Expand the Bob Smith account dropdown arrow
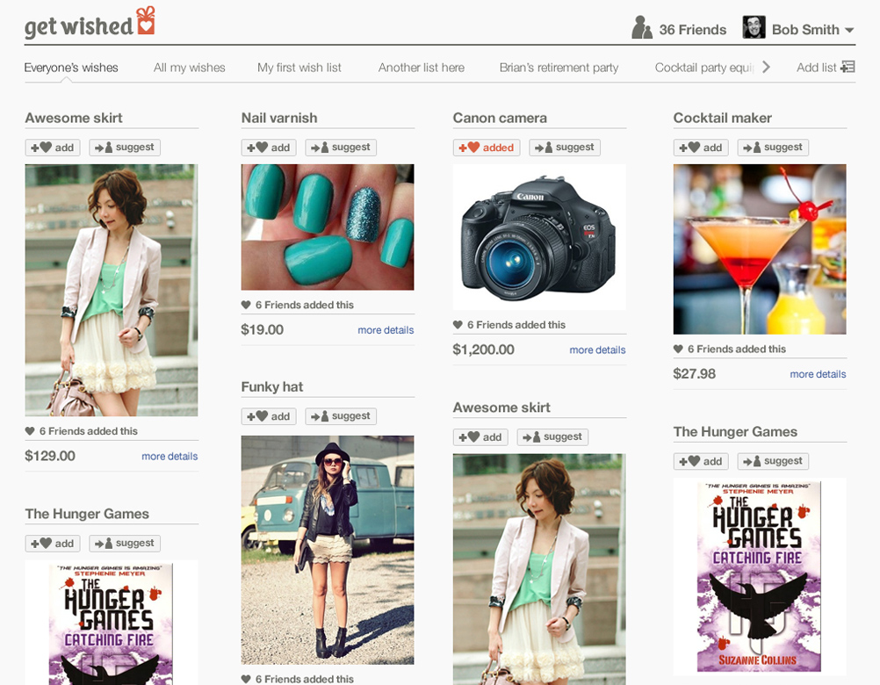This screenshot has height=685, width=880. [849, 30]
